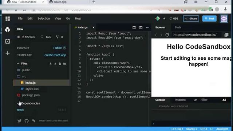Open the Selection menu
Image resolution: width=233 pixels, height=131 pixels.
(44, 19)
